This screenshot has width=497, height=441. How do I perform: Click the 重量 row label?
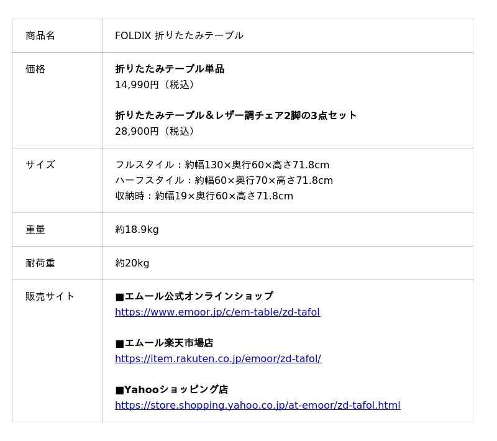tap(35, 229)
